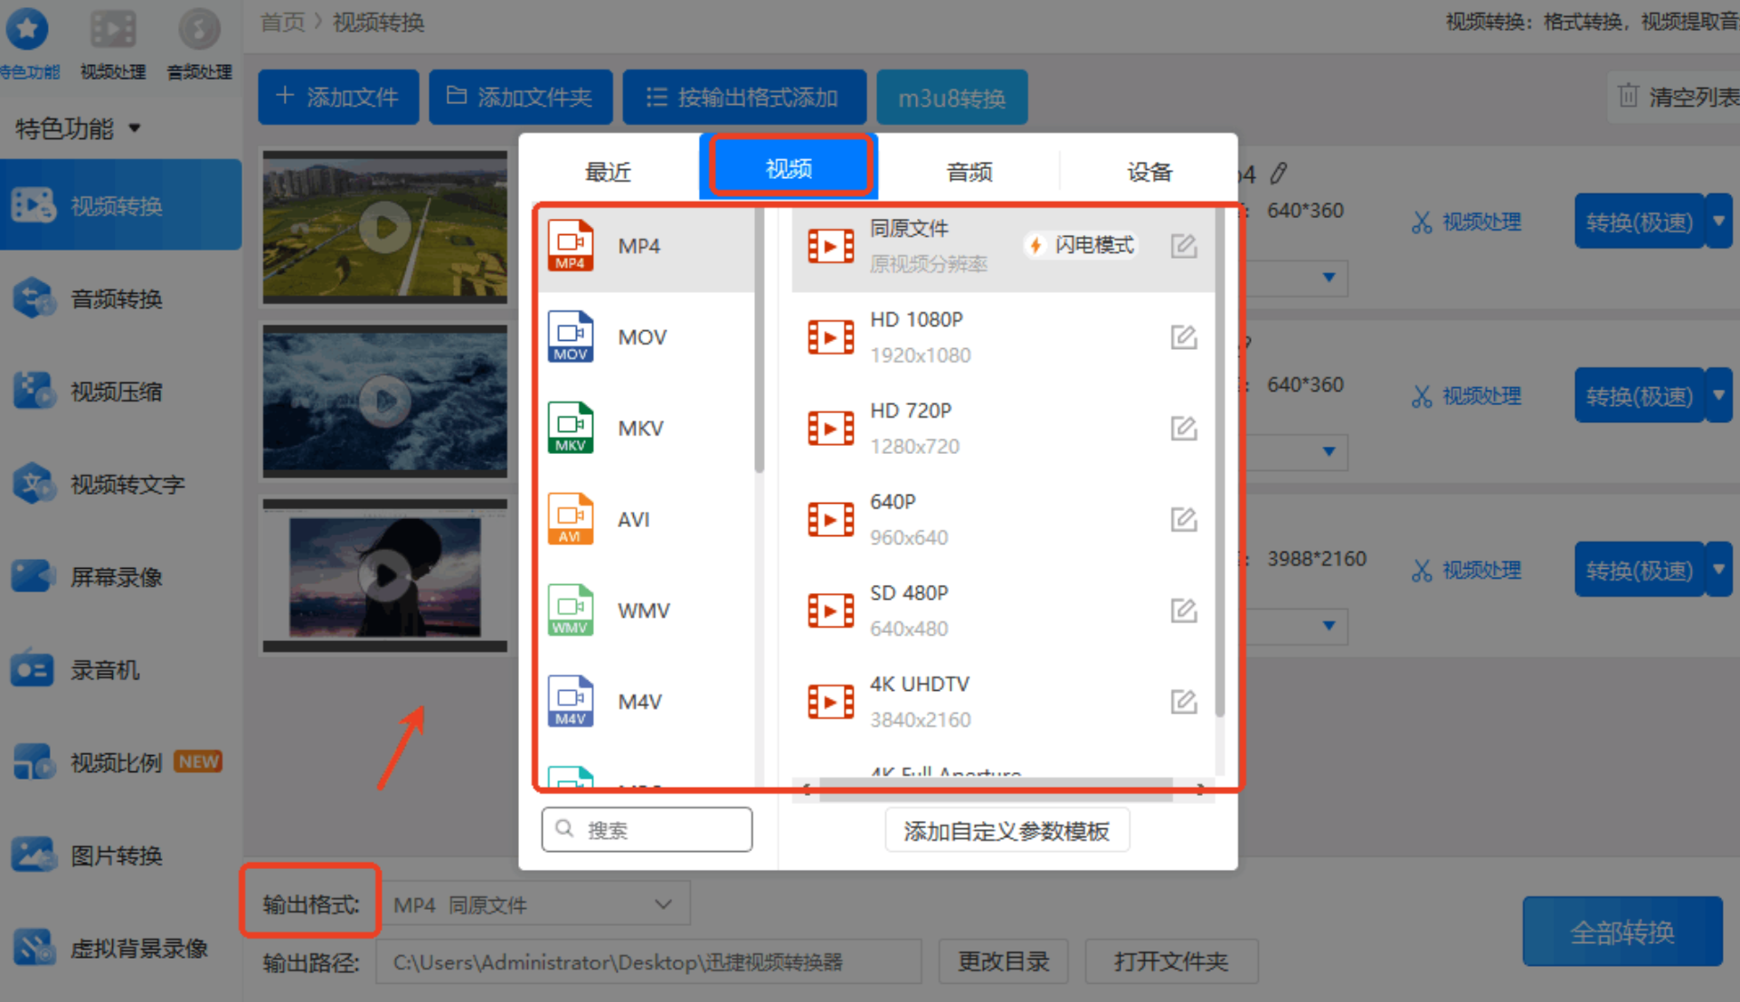Click the format list vertical scrollbar

[x=759, y=340]
